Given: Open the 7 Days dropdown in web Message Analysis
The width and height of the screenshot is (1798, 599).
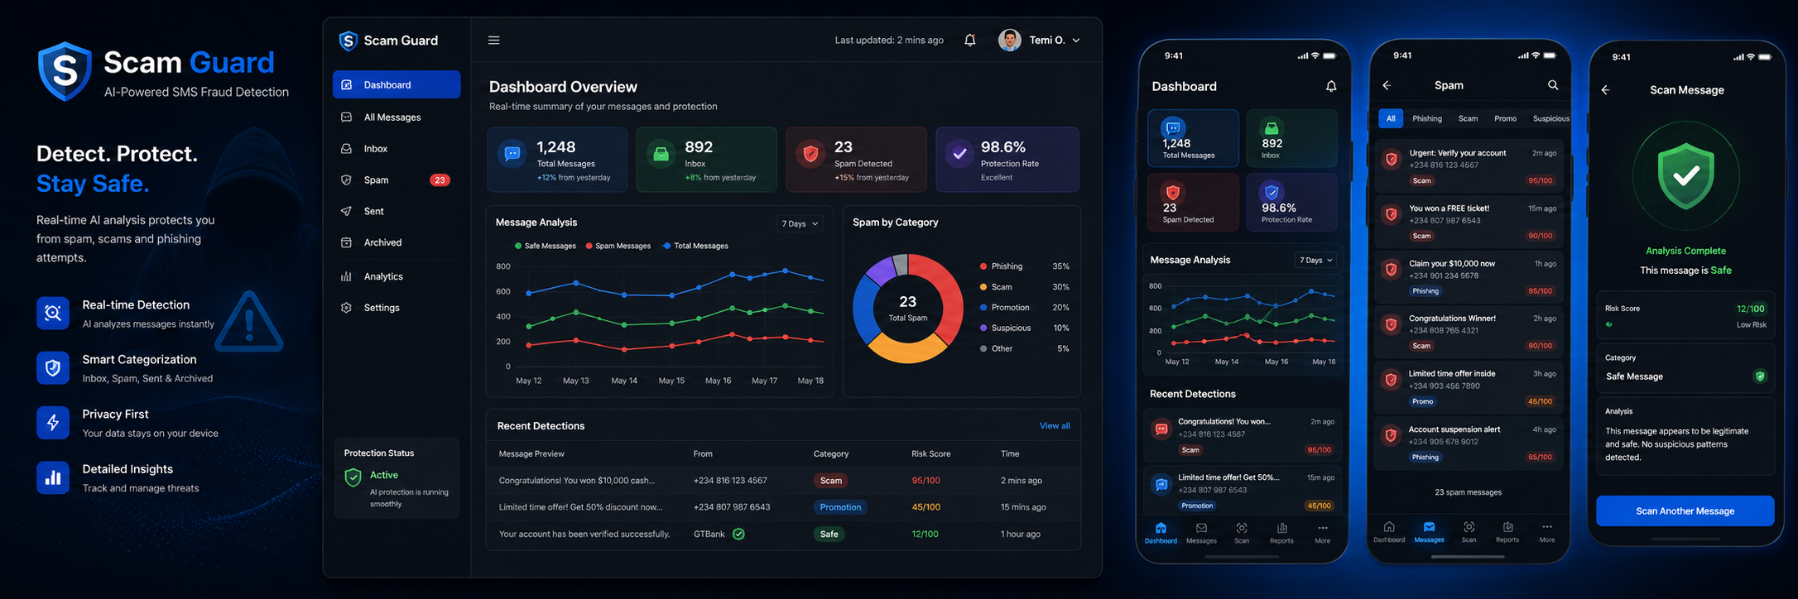Looking at the screenshot, I should click(800, 223).
